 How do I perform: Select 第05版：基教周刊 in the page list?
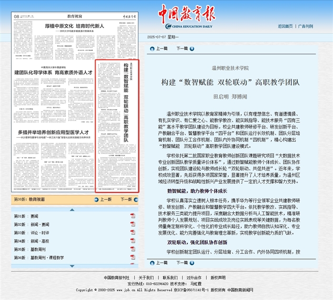29,250
